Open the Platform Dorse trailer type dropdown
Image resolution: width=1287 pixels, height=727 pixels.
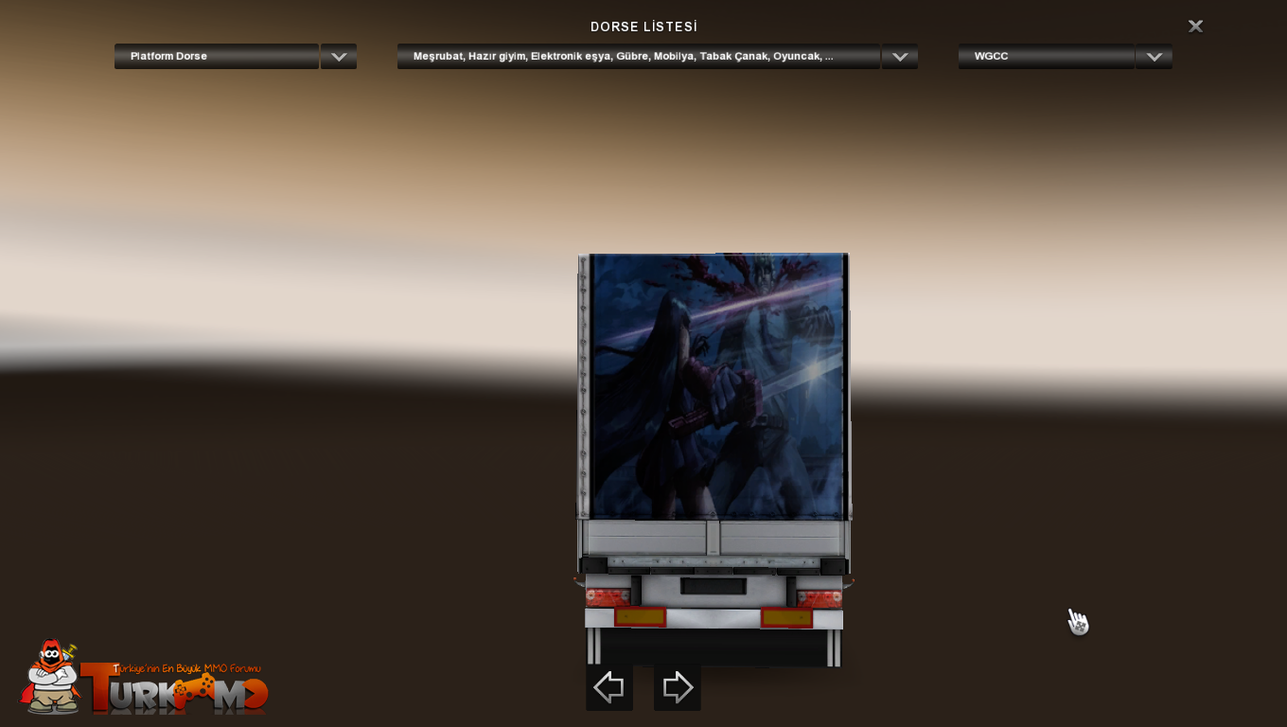217,56
